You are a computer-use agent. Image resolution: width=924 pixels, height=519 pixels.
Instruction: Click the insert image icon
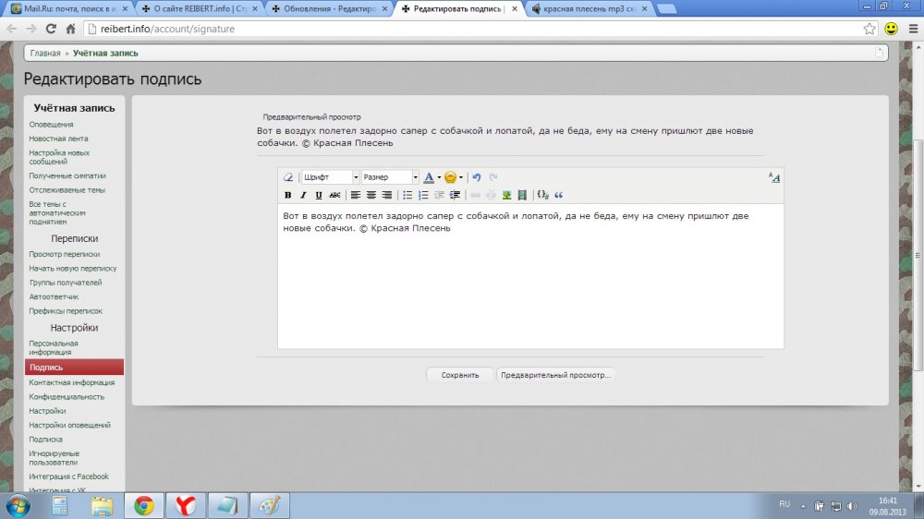point(506,195)
